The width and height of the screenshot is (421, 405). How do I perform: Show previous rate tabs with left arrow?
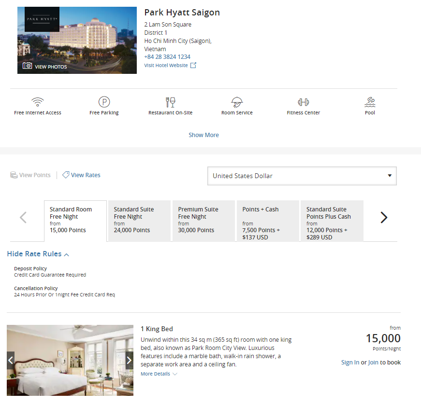coord(23,217)
